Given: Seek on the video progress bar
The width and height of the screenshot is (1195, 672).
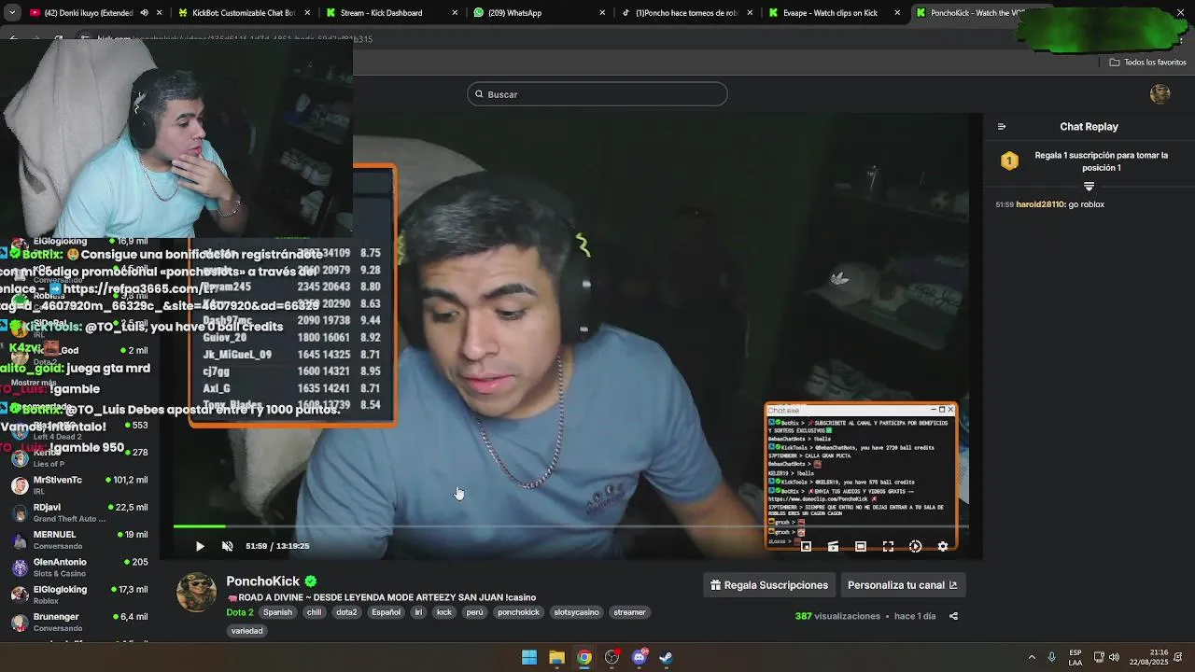Looking at the screenshot, I should click(x=569, y=526).
